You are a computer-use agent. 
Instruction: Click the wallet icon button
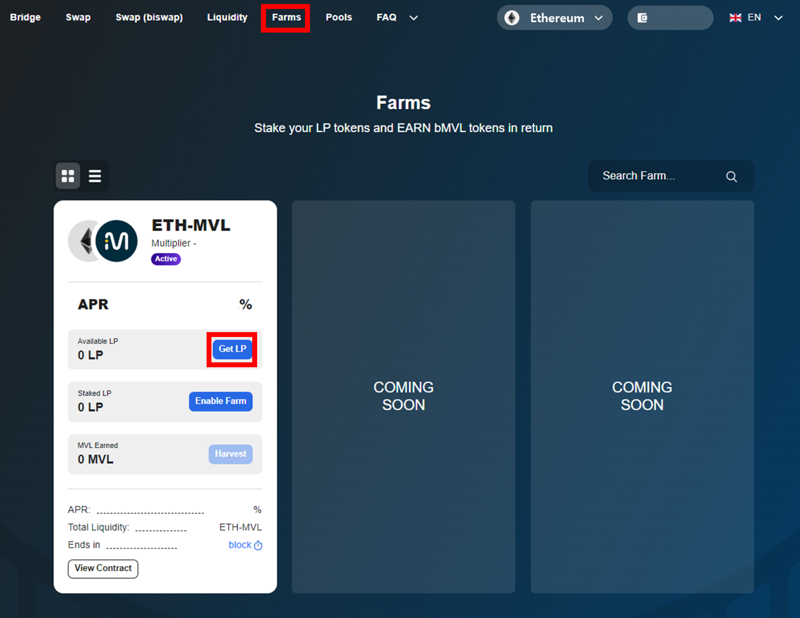[x=642, y=18]
